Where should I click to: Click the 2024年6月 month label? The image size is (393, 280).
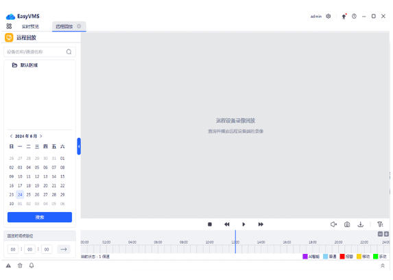pos(26,137)
